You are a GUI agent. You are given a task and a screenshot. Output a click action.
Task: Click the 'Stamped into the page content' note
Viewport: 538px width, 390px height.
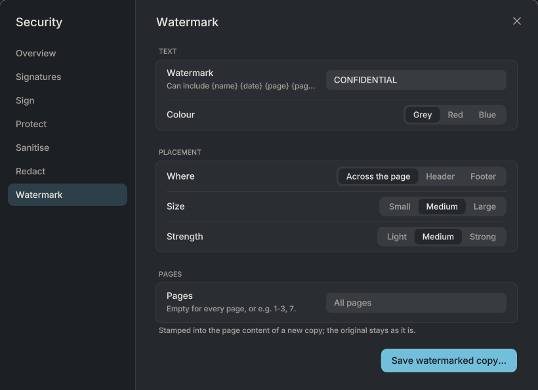(287, 330)
